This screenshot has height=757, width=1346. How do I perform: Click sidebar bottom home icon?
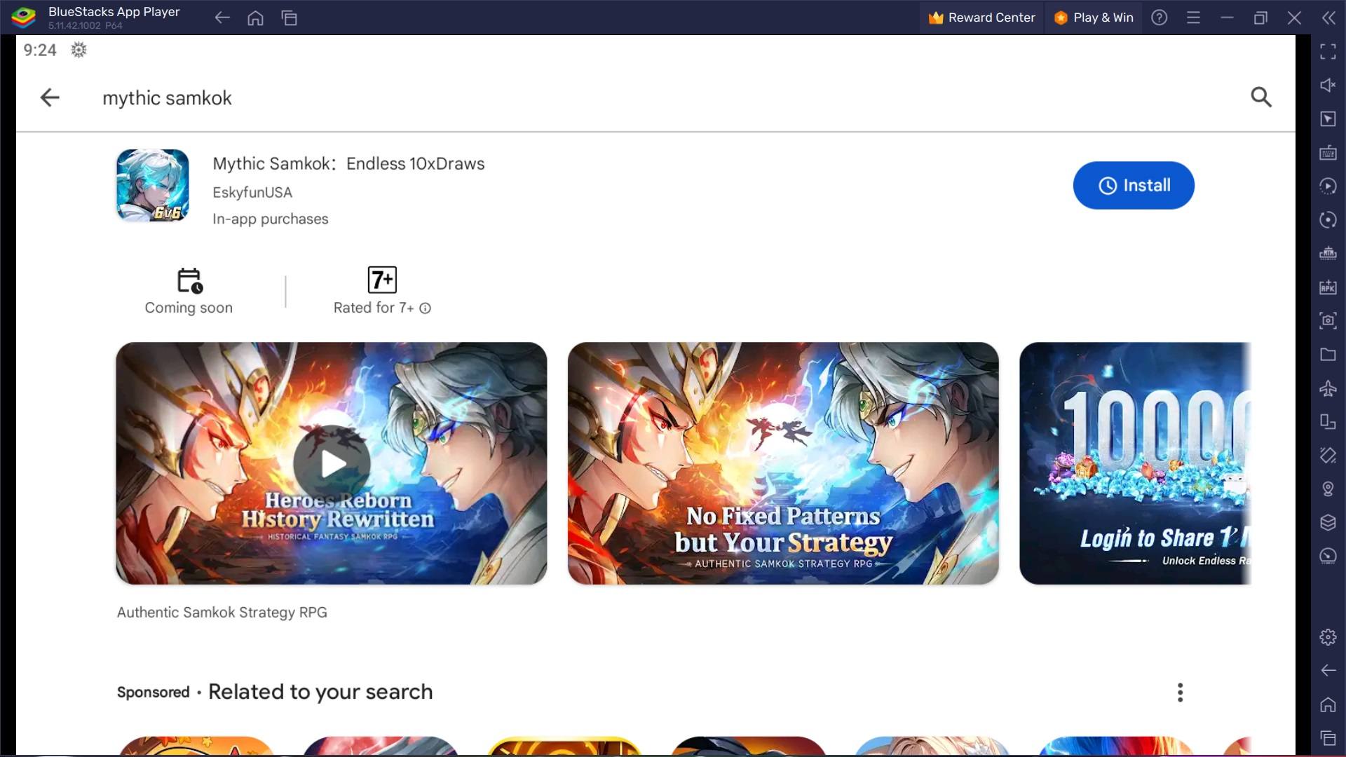click(1328, 704)
